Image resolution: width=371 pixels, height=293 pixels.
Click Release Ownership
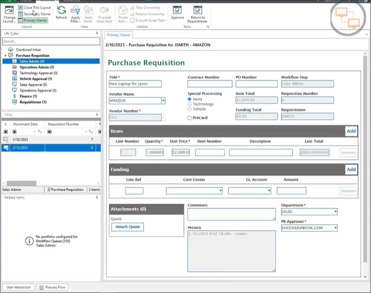147,14
